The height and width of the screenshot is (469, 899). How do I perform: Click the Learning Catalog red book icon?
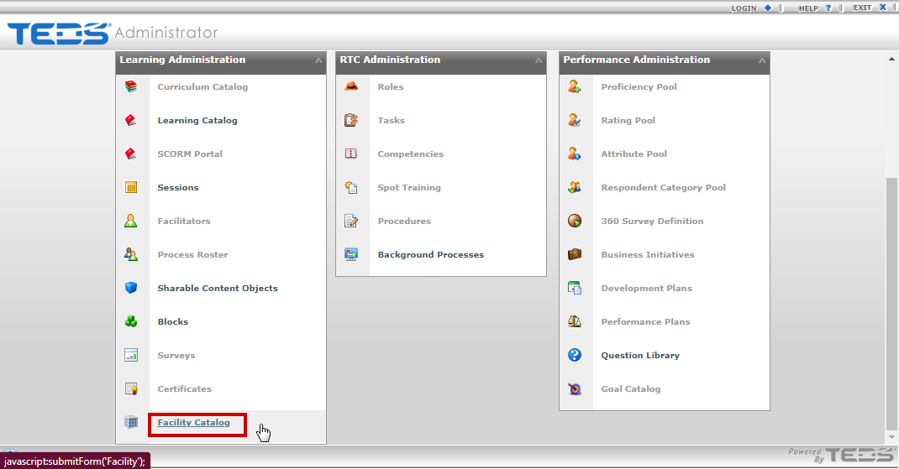pos(131,120)
